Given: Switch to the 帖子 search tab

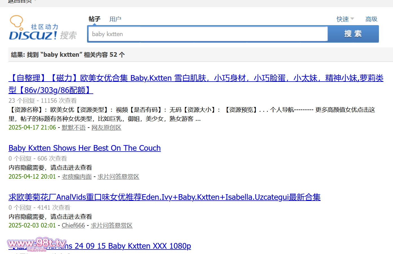Looking at the screenshot, I should (x=94, y=19).
